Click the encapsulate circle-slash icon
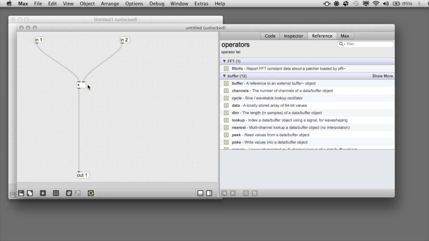 [69, 193]
